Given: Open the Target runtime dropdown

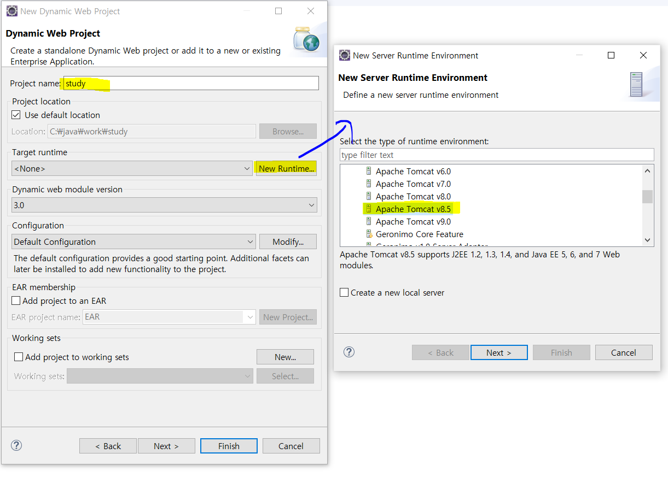Looking at the screenshot, I should tap(132, 168).
